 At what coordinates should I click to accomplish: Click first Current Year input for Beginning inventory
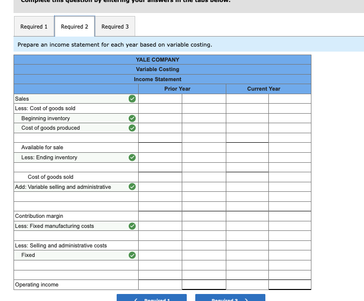point(247,119)
